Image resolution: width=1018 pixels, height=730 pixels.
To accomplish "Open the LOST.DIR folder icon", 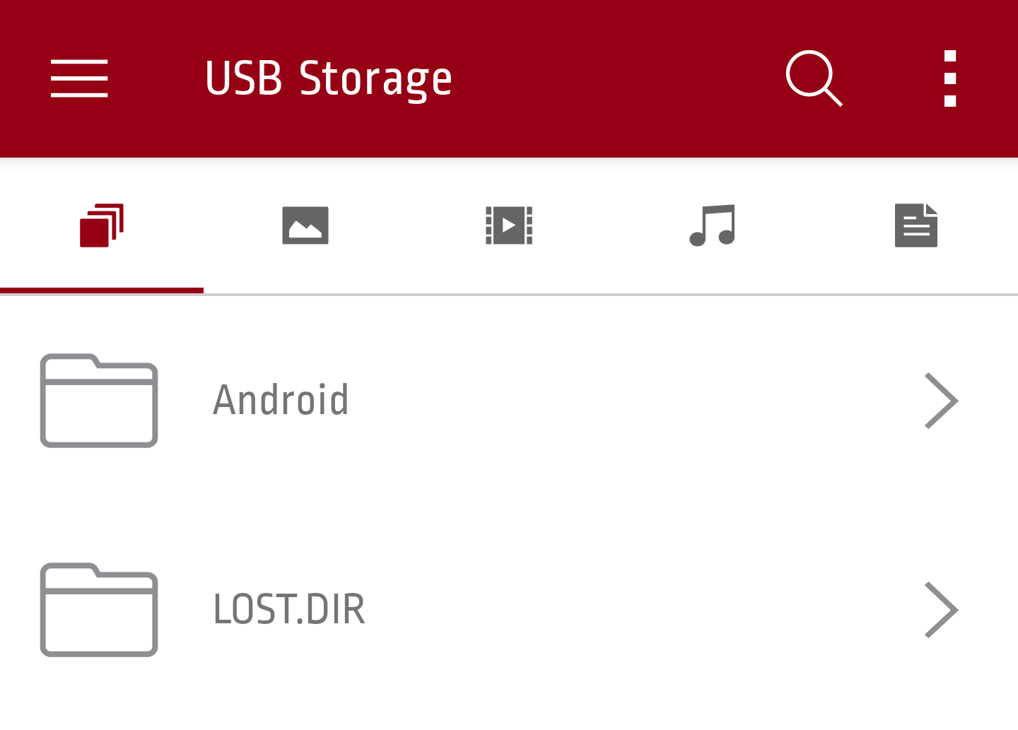I will (x=99, y=610).
